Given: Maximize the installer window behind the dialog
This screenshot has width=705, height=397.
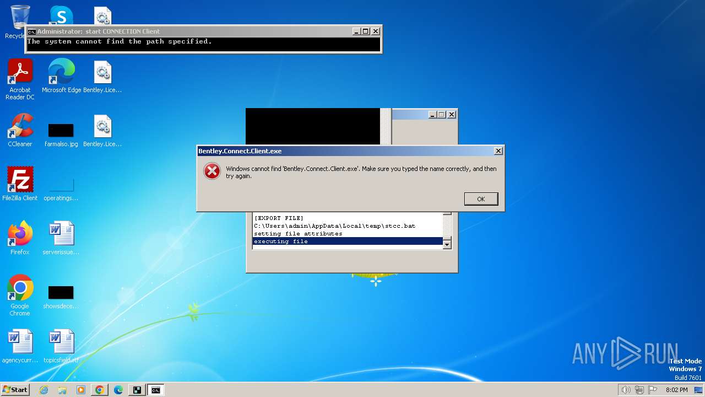Looking at the screenshot, I should pyautogui.click(x=442, y=115).
